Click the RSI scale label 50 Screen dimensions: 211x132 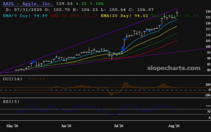click(x=209, y=112)
